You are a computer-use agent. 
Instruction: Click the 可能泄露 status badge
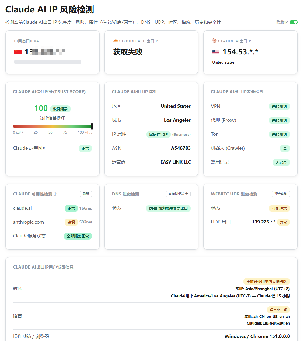279,208
